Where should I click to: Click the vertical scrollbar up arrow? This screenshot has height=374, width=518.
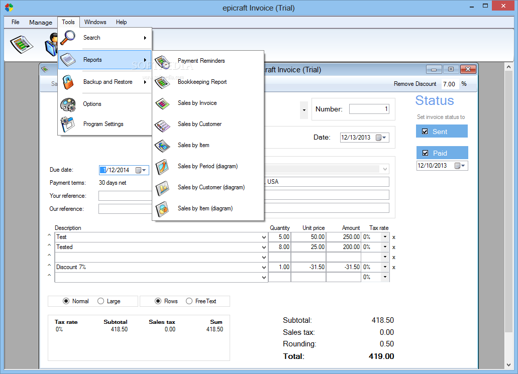click(509, 67)
